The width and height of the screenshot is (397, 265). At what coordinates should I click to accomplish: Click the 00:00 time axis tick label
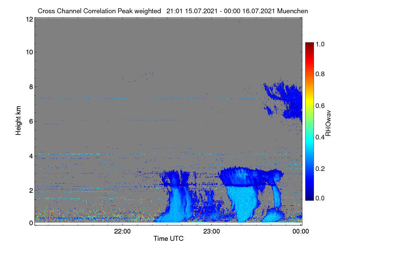tap(301, 232)
